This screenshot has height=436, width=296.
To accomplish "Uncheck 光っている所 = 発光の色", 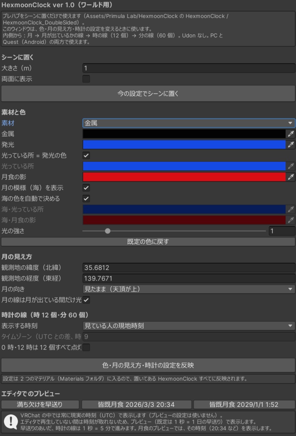I will tap(86, 155).
